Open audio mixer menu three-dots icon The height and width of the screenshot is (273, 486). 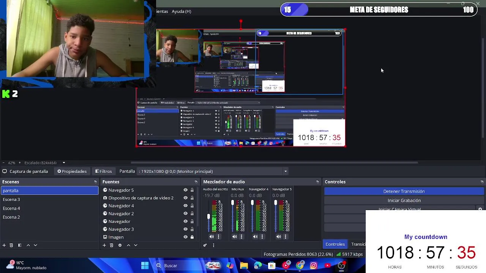(213, 245)
